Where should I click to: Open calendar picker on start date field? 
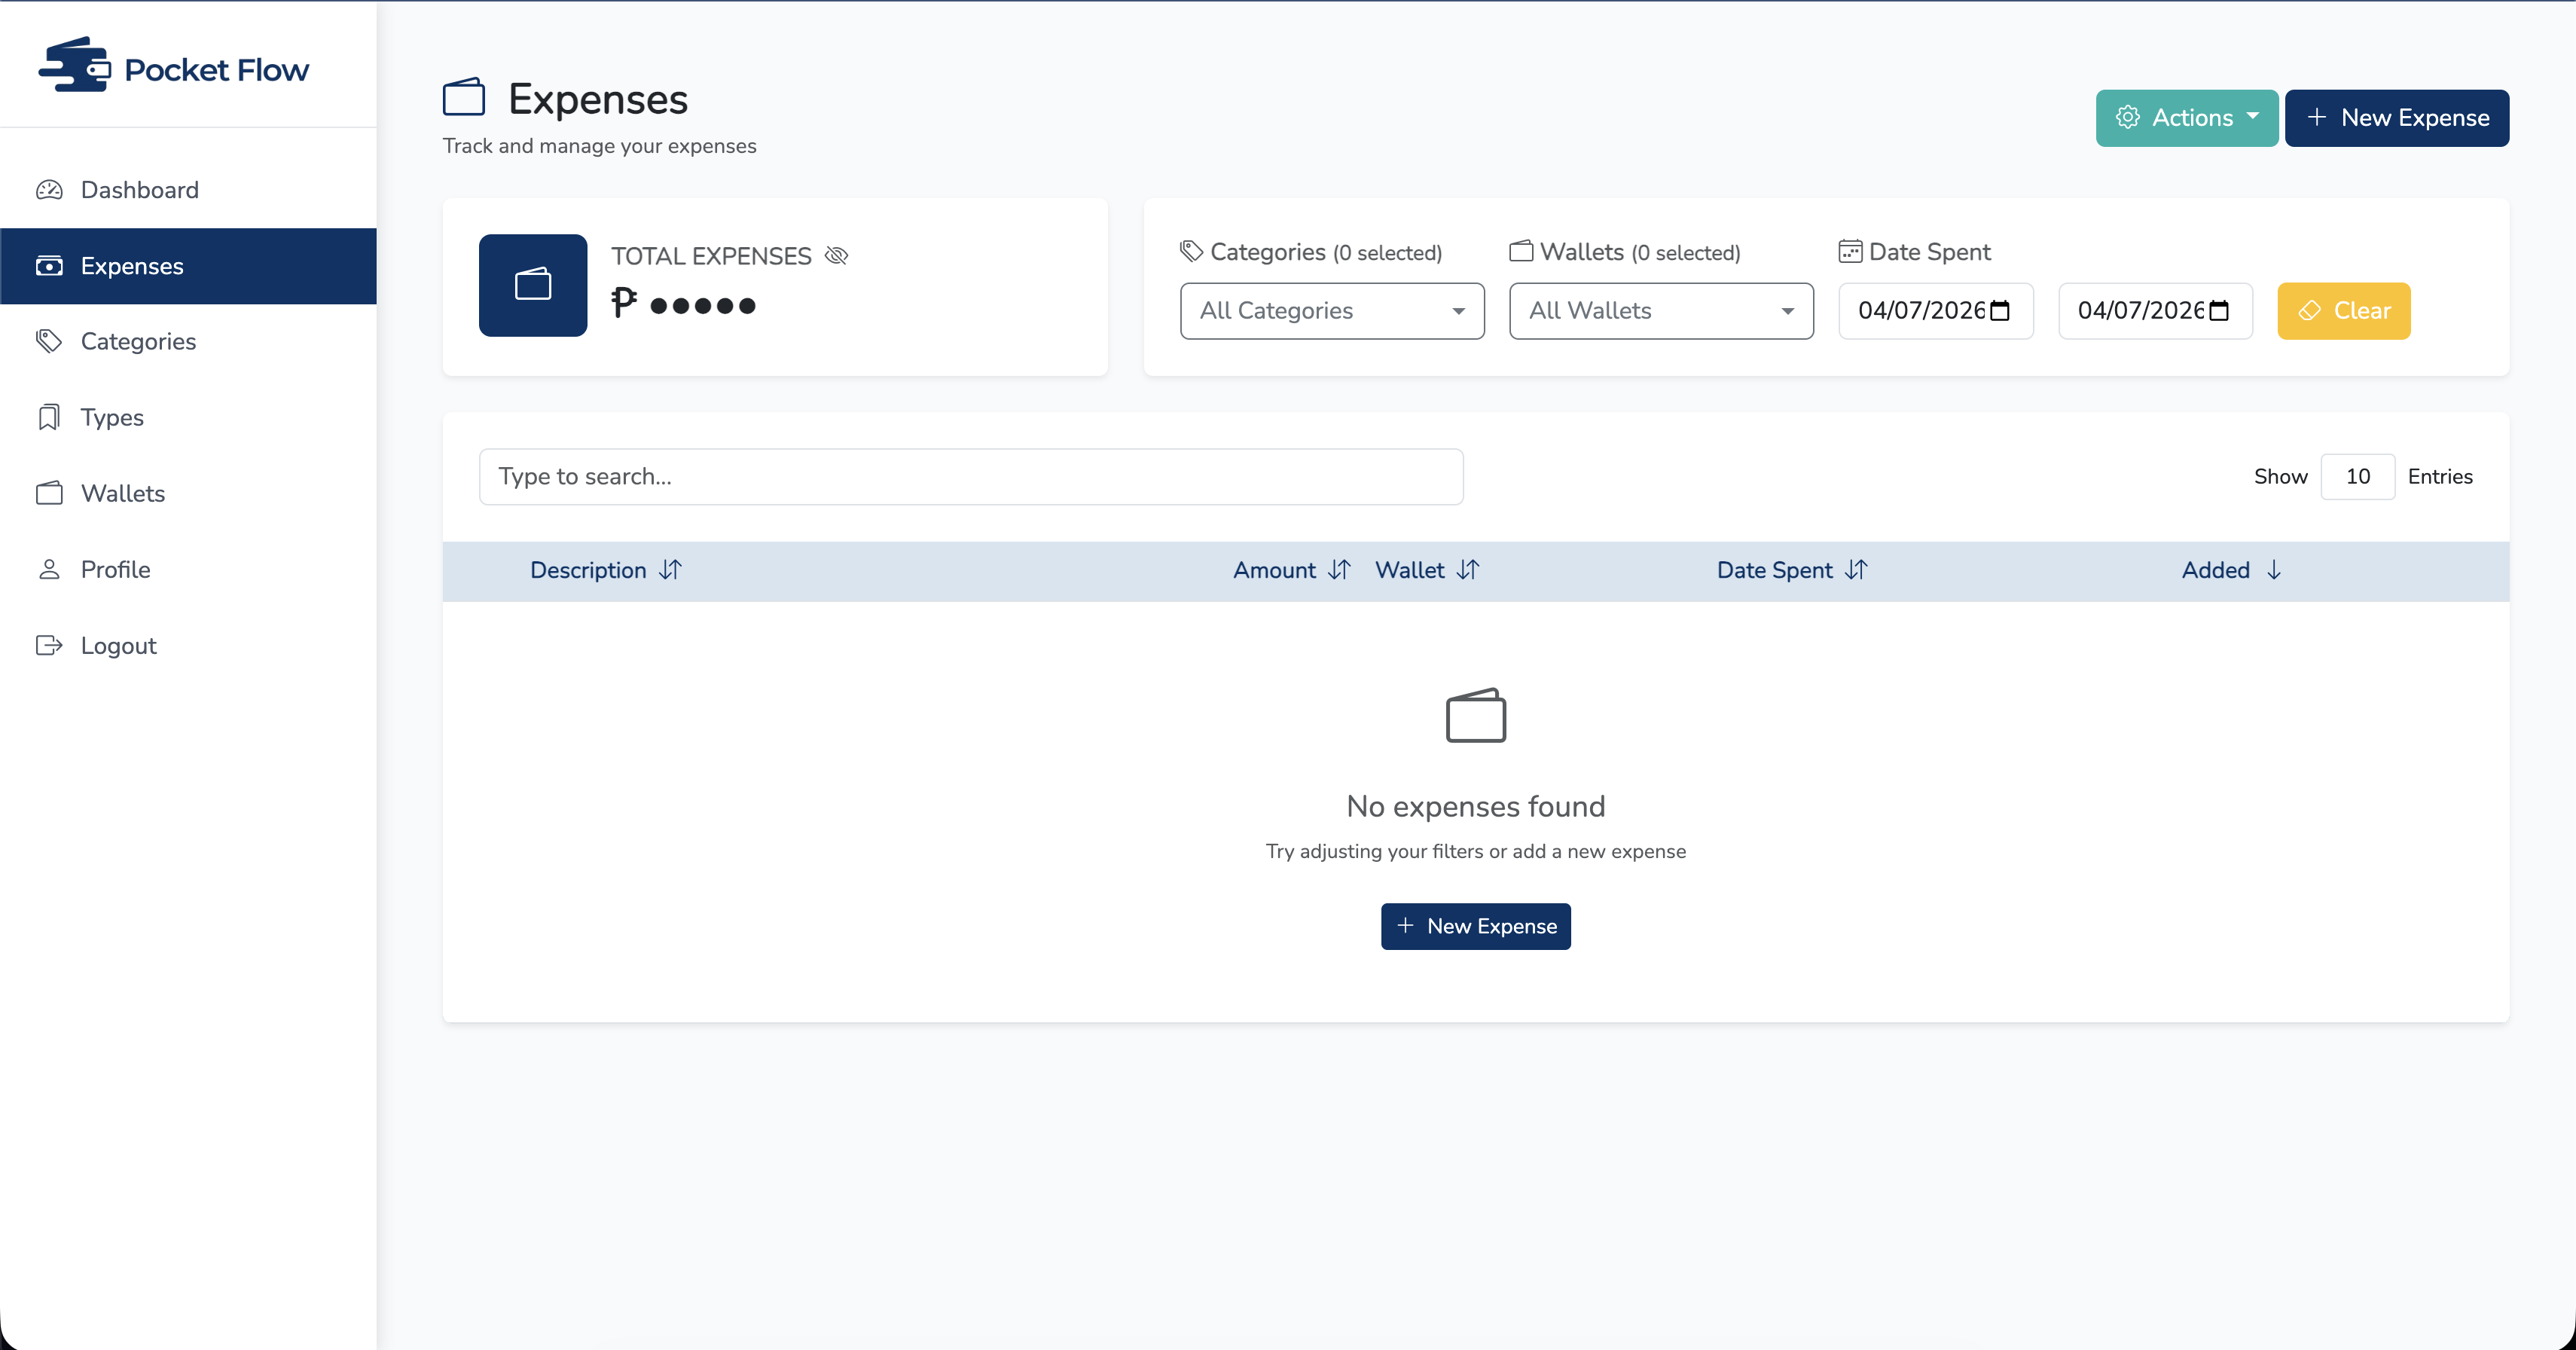2000,311
